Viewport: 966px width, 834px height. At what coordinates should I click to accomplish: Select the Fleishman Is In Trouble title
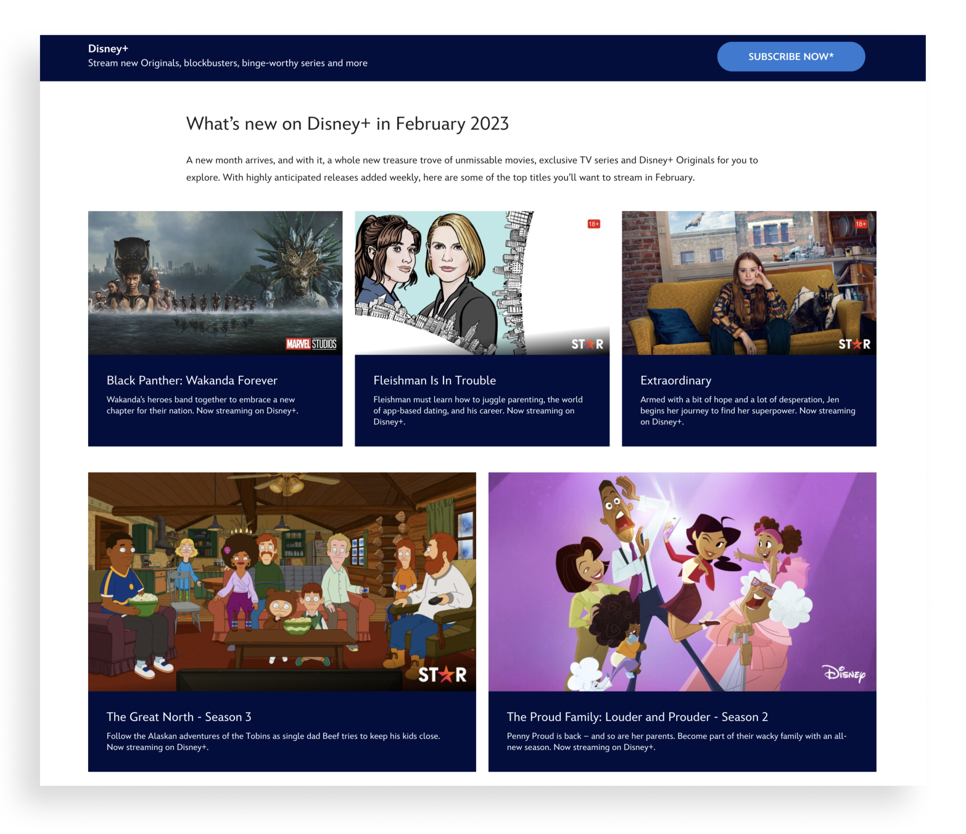tap(435, 381)
